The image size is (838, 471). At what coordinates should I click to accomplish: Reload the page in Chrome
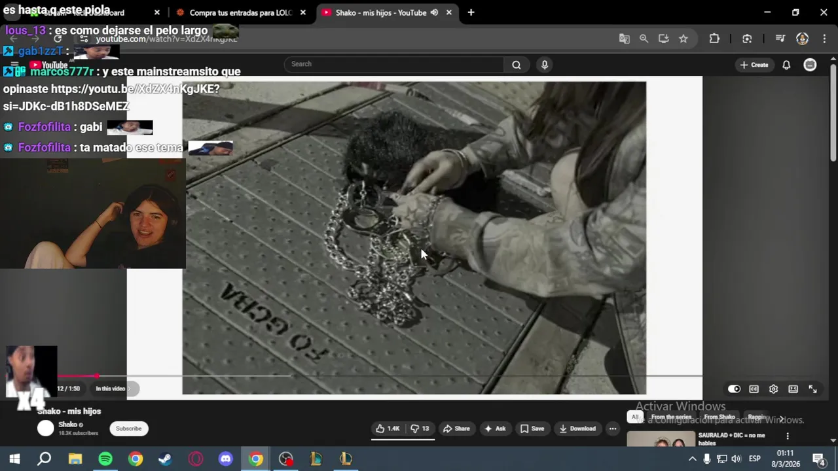[x=58, y=39]
